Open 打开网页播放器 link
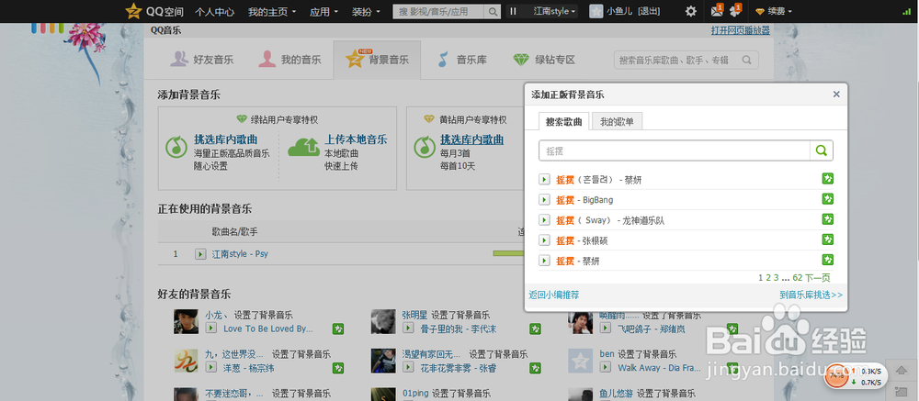Viewport: 919px width, 401px height. tap(740, 31)
